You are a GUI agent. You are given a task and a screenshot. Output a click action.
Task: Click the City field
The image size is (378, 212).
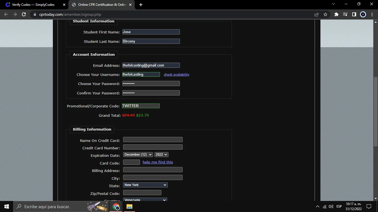pos(153,177)
